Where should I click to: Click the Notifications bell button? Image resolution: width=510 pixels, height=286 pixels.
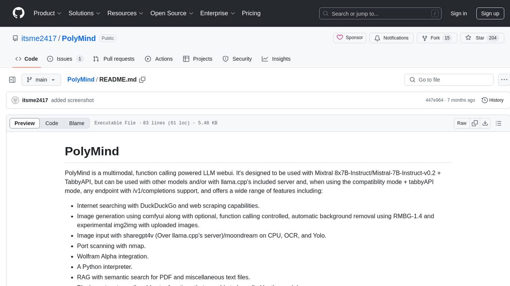tap(391, 38)
